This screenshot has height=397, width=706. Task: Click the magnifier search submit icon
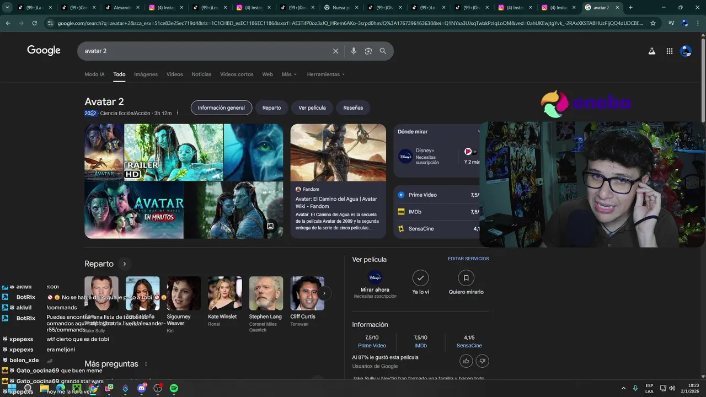[x=383, y=51]
